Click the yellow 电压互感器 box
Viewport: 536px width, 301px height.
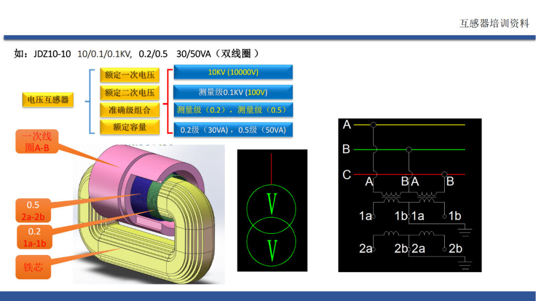click(48, 100)
